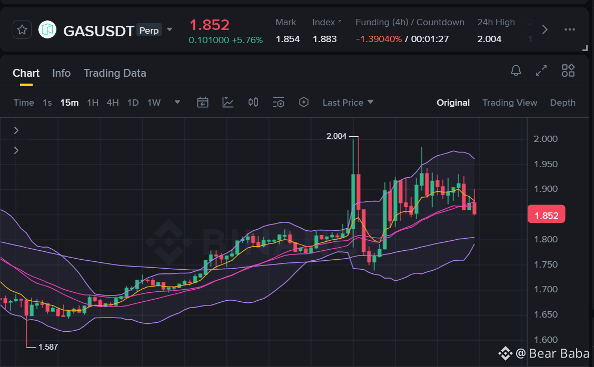Open the chart layout grid icon
Screen dimensions: 594x367
pos(568,70)
